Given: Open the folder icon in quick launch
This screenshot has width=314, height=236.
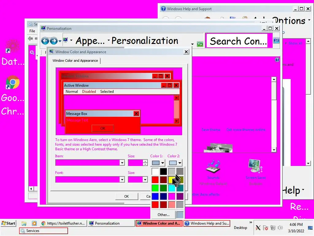Looking at the screenshot, I should 24,223.
